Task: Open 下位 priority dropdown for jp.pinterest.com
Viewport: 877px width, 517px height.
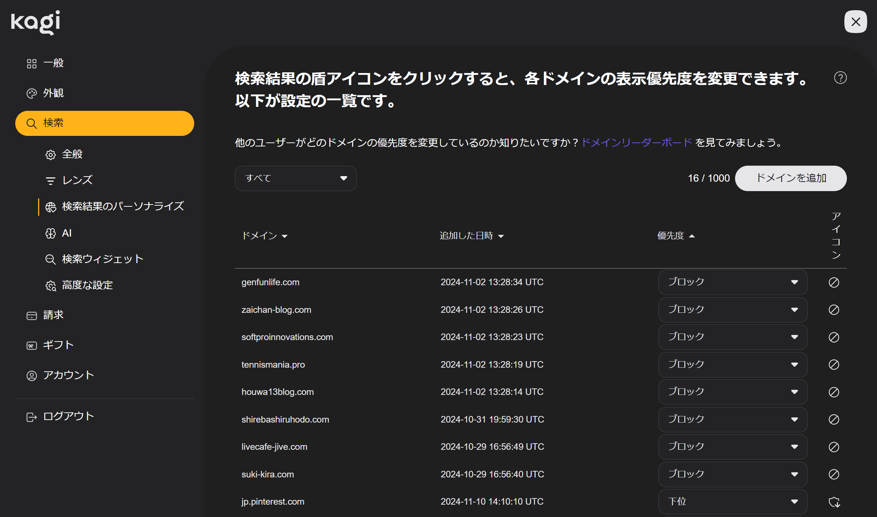Action: coord(733,502)
